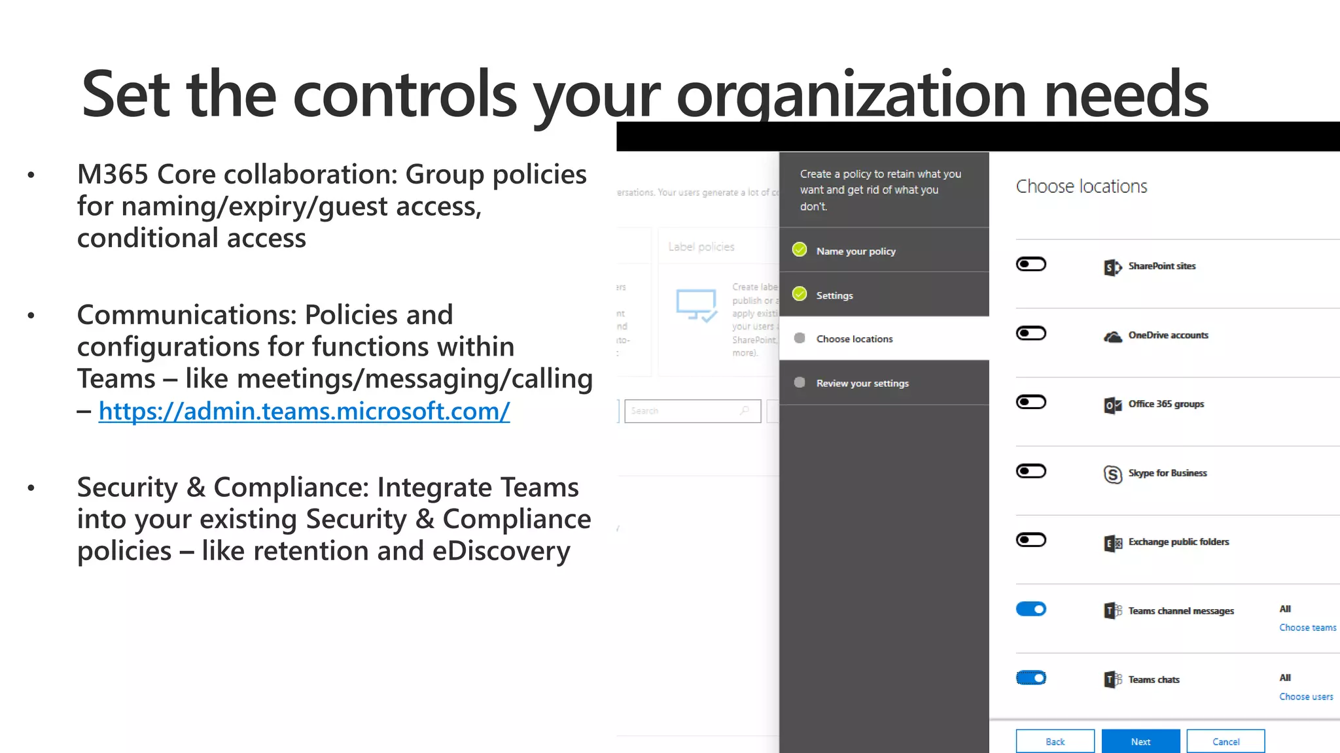Click the OneDrive accounts label

point(1169,335)
